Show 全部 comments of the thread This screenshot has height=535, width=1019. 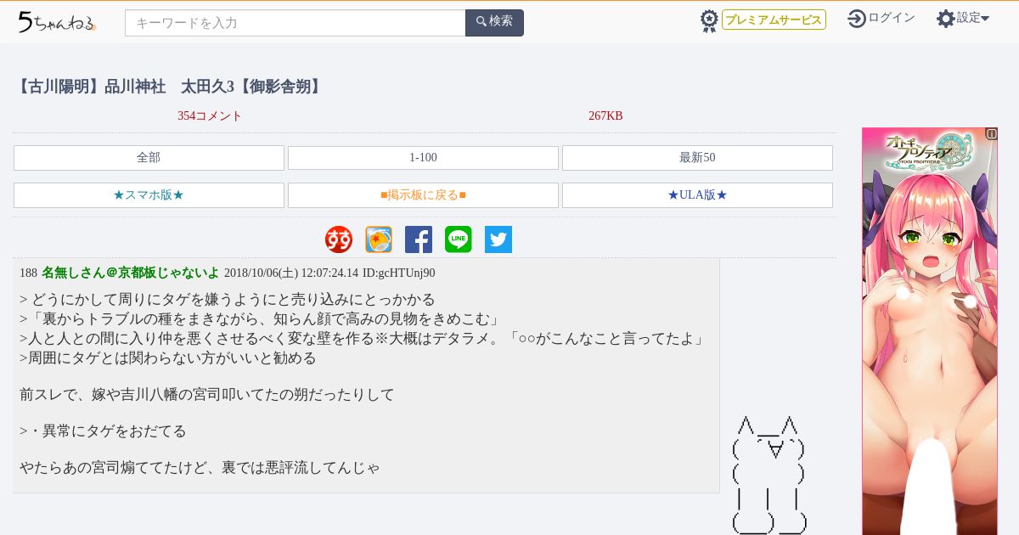(x=149, y=158)
